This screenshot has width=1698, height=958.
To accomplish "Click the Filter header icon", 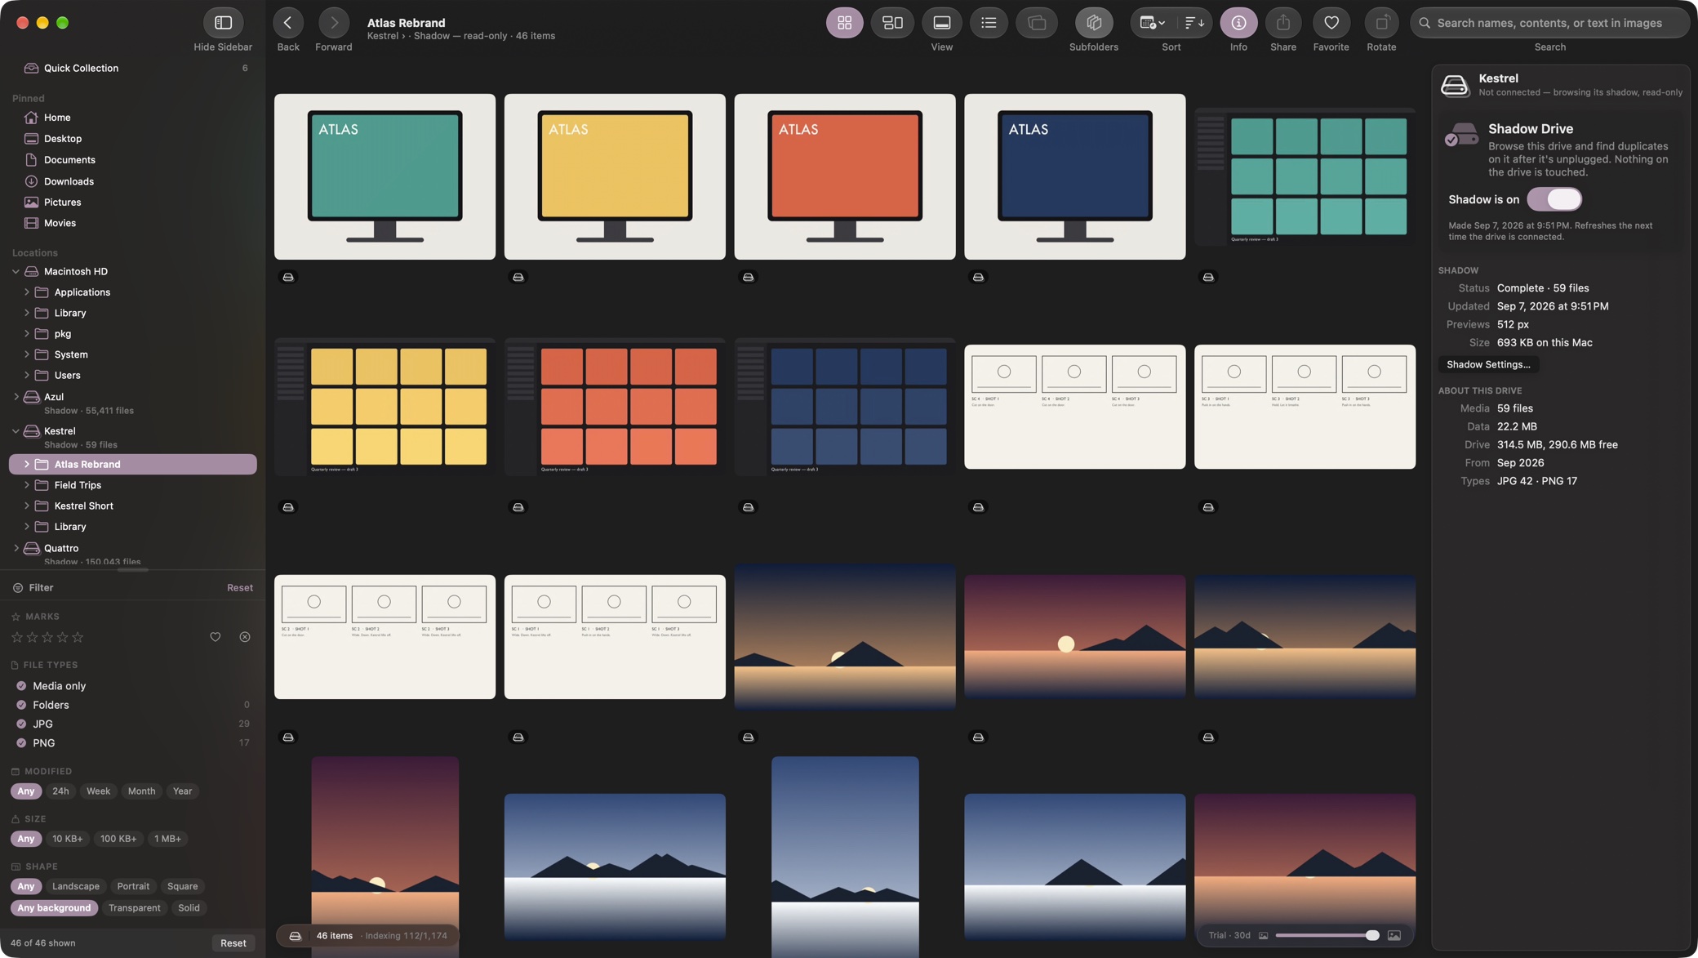I will (x=17, y=588).
